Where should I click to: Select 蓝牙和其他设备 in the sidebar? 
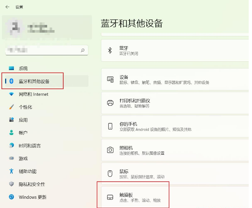[x=34, y=81]
